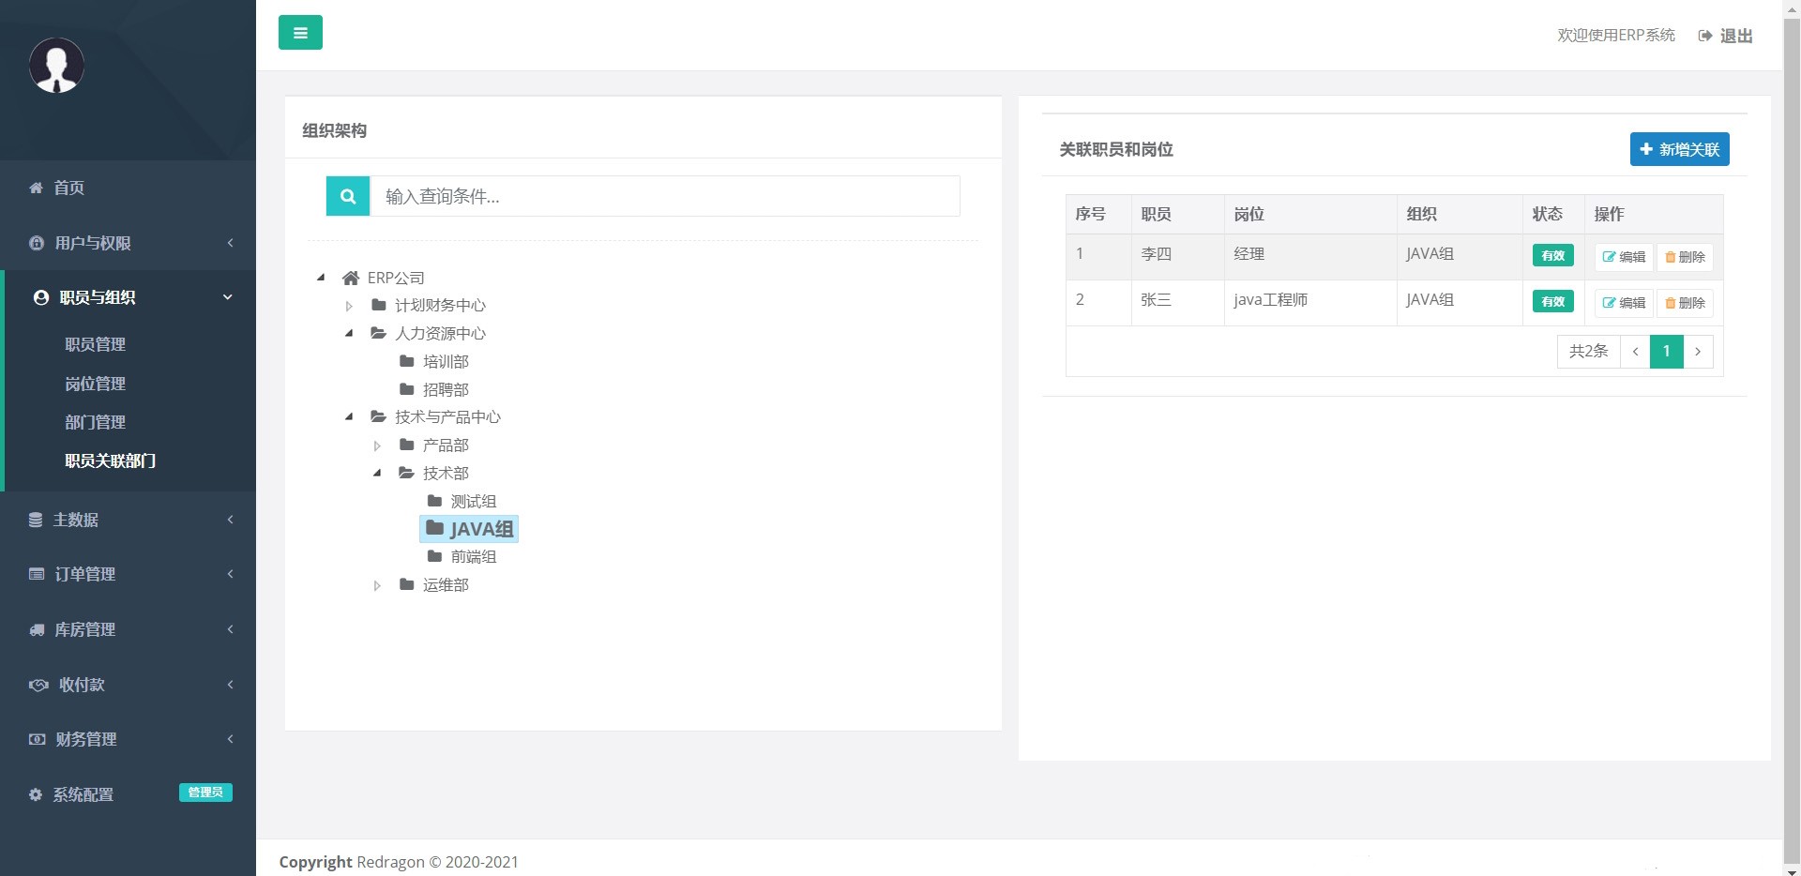Open the 订单管理 sidebar menu
1801x876 pixels.
[x=84, y=574]
